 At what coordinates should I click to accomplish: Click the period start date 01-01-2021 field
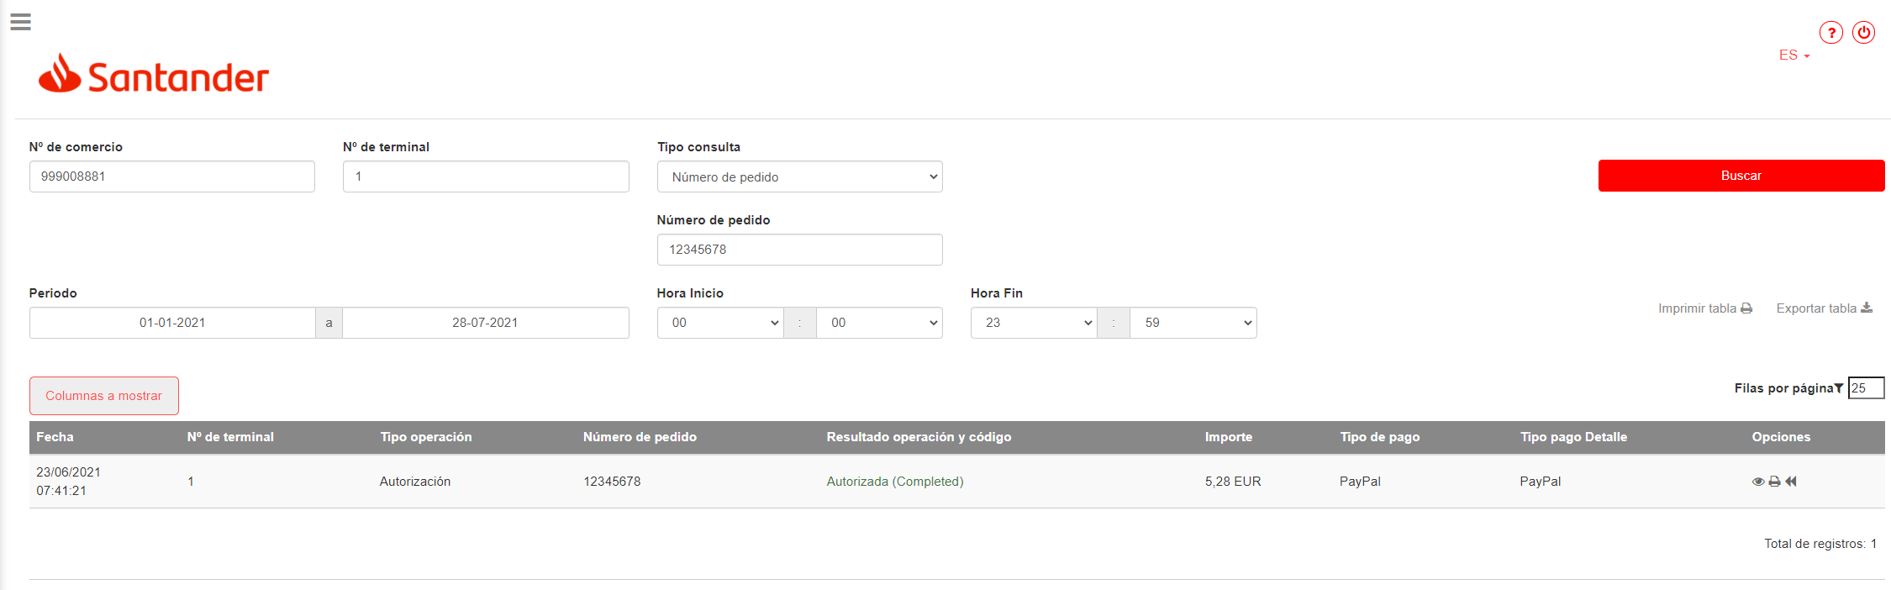click(172, 323)
